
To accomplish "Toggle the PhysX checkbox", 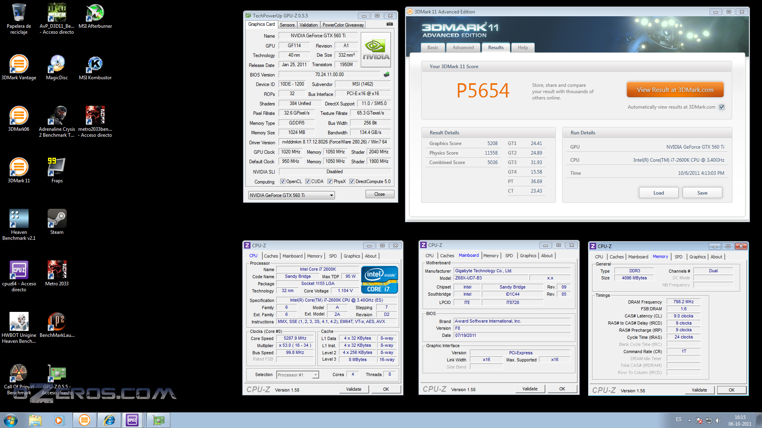I will (330, 182).
